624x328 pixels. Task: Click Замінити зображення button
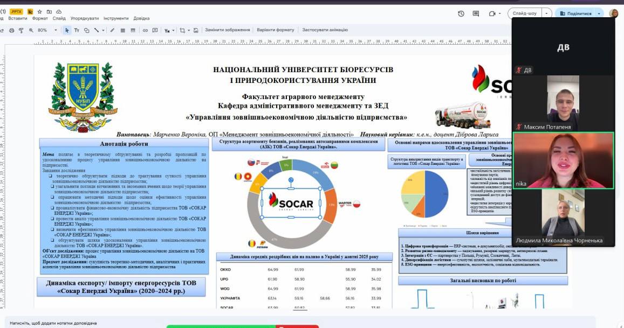227,30
